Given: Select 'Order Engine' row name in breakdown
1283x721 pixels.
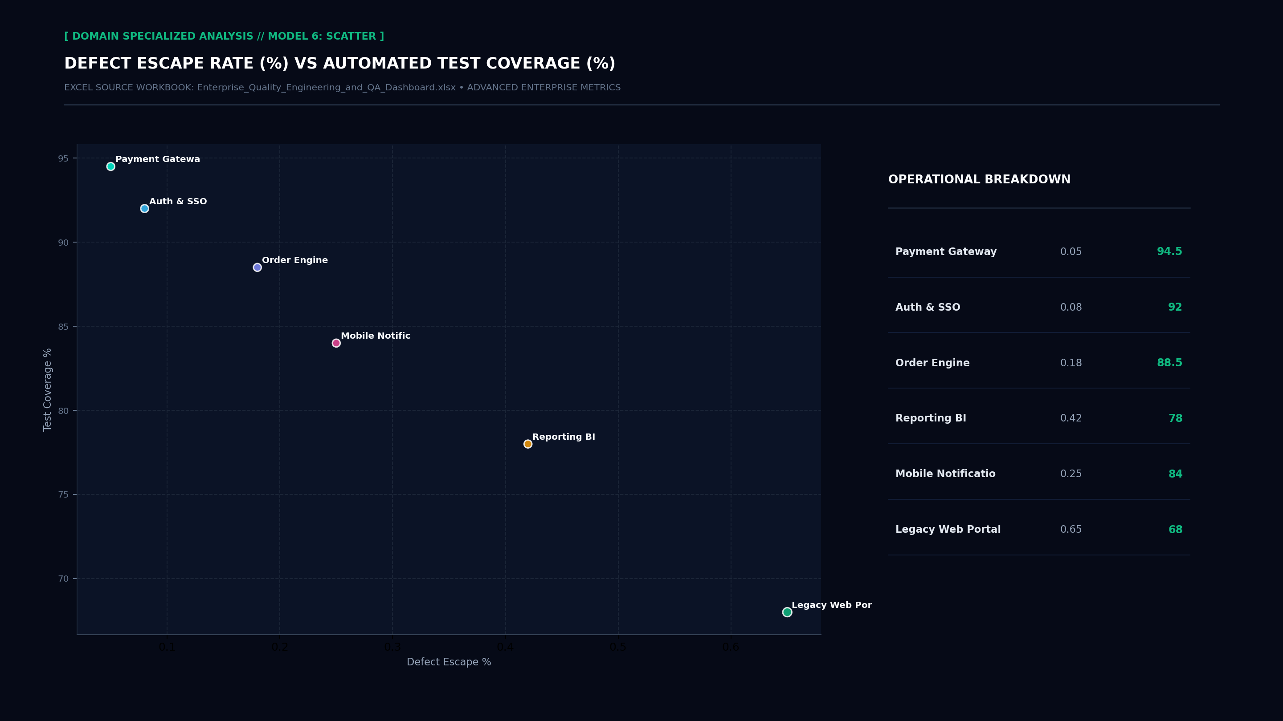Looking at the screenshot, I should point(932,363).
